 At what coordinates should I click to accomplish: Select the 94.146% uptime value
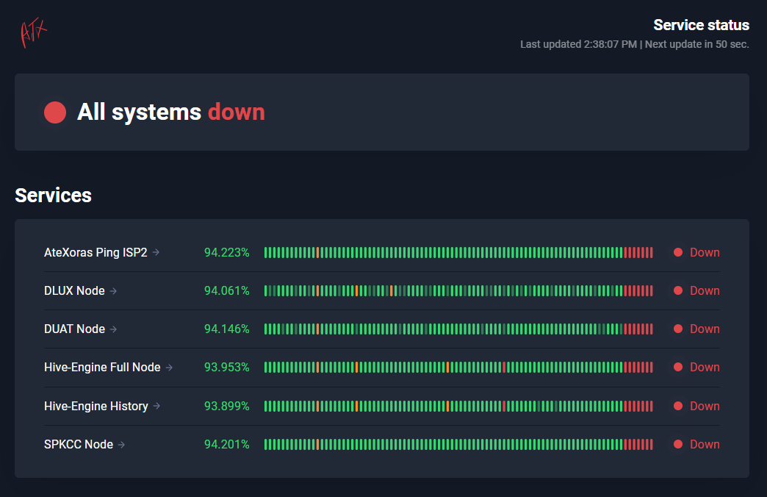(x=226, y=329)
